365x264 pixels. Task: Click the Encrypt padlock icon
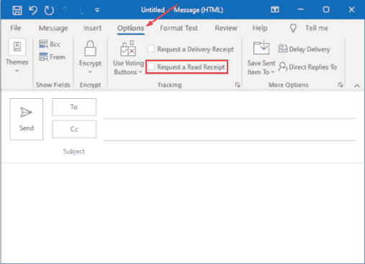(x=90, y=48)
